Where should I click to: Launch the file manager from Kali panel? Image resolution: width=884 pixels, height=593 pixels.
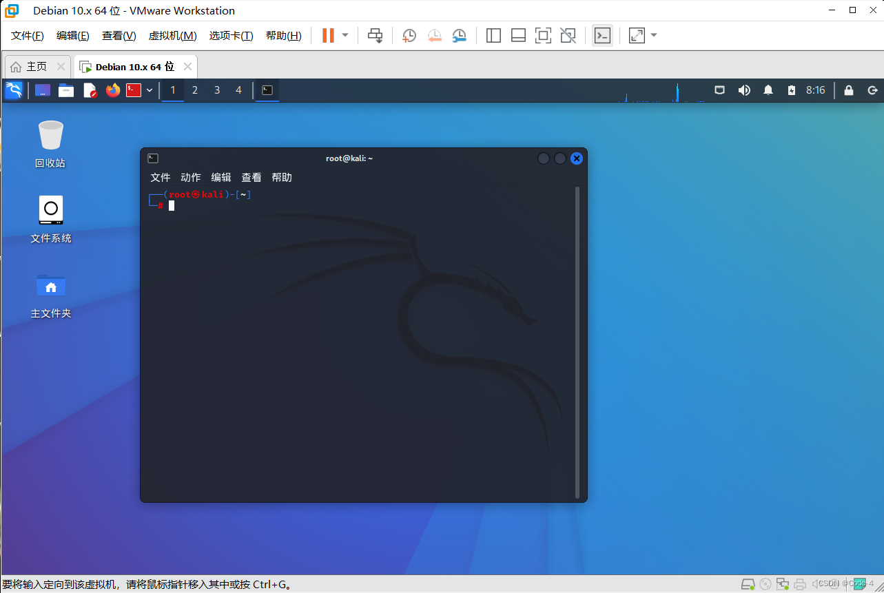pos(66,90)
